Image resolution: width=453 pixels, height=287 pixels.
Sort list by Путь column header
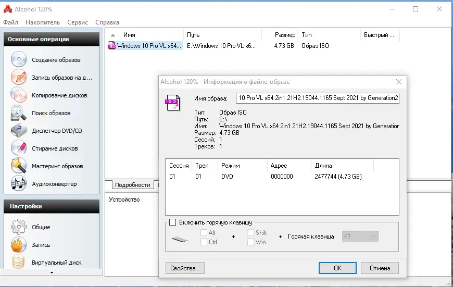[x=222, y=35]
